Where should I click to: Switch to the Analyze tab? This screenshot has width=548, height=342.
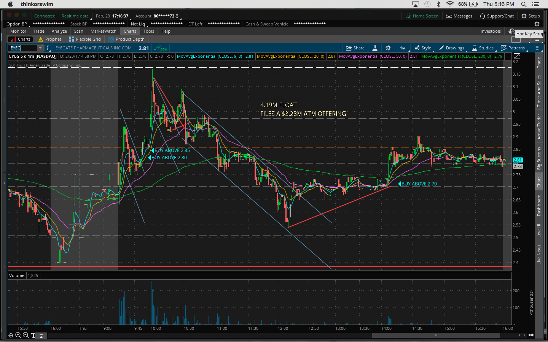[x=59, y=31]
